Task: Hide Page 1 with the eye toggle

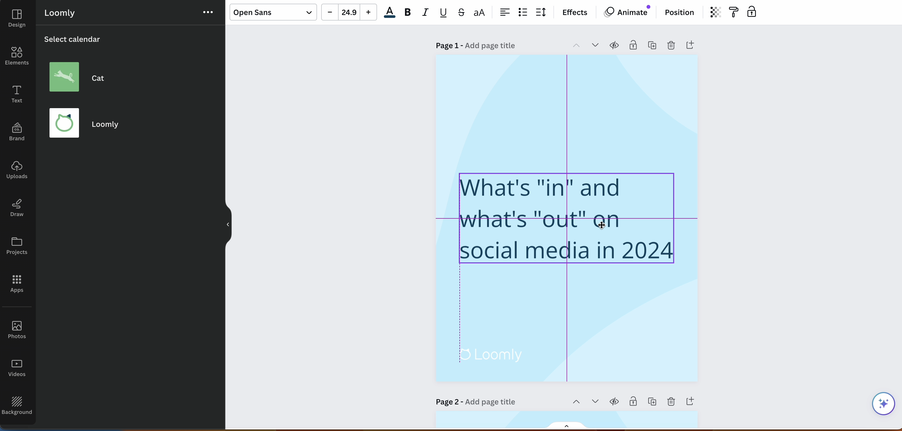Action: (x=614, y=45)
